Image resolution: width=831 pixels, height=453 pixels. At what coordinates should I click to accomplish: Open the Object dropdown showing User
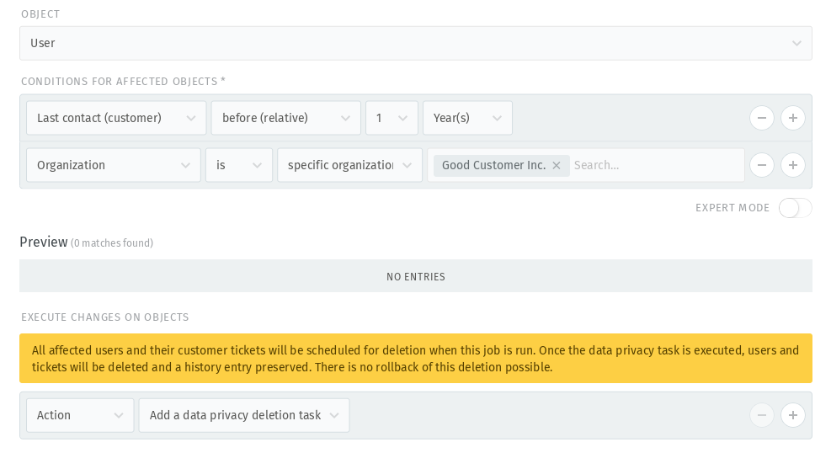tap(416, 43)
